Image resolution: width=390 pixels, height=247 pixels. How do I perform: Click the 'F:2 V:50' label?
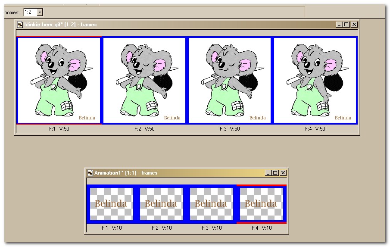tap(144, 129)
